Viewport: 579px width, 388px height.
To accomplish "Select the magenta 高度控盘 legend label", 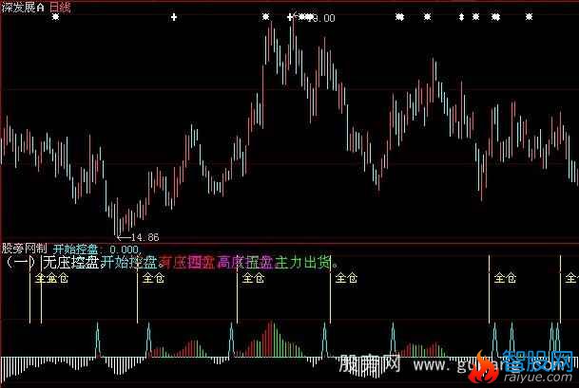I will 243,262.
